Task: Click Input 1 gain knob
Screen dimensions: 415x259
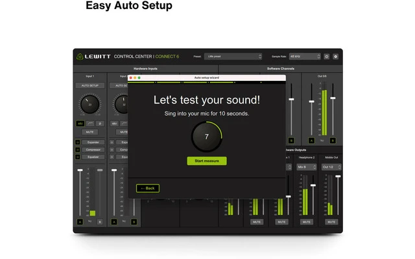Action: (90, 104)
